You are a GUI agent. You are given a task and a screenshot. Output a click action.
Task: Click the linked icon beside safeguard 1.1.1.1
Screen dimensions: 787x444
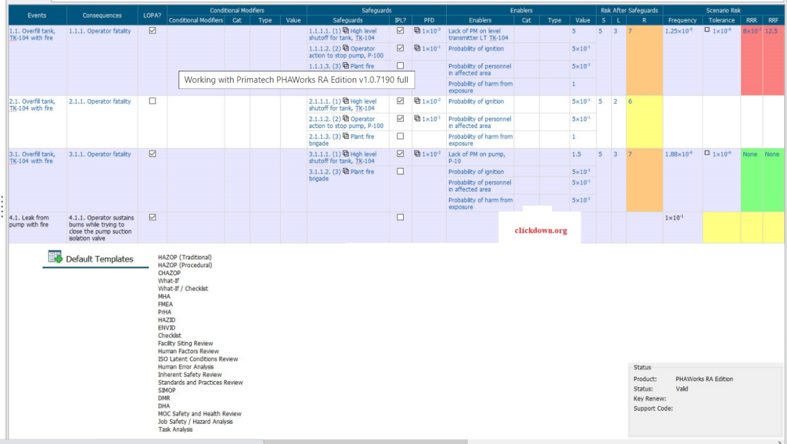346,31
